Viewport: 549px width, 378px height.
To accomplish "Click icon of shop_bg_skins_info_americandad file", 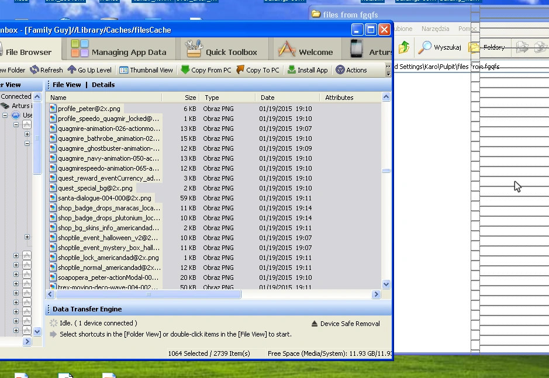I will (53, 228).
